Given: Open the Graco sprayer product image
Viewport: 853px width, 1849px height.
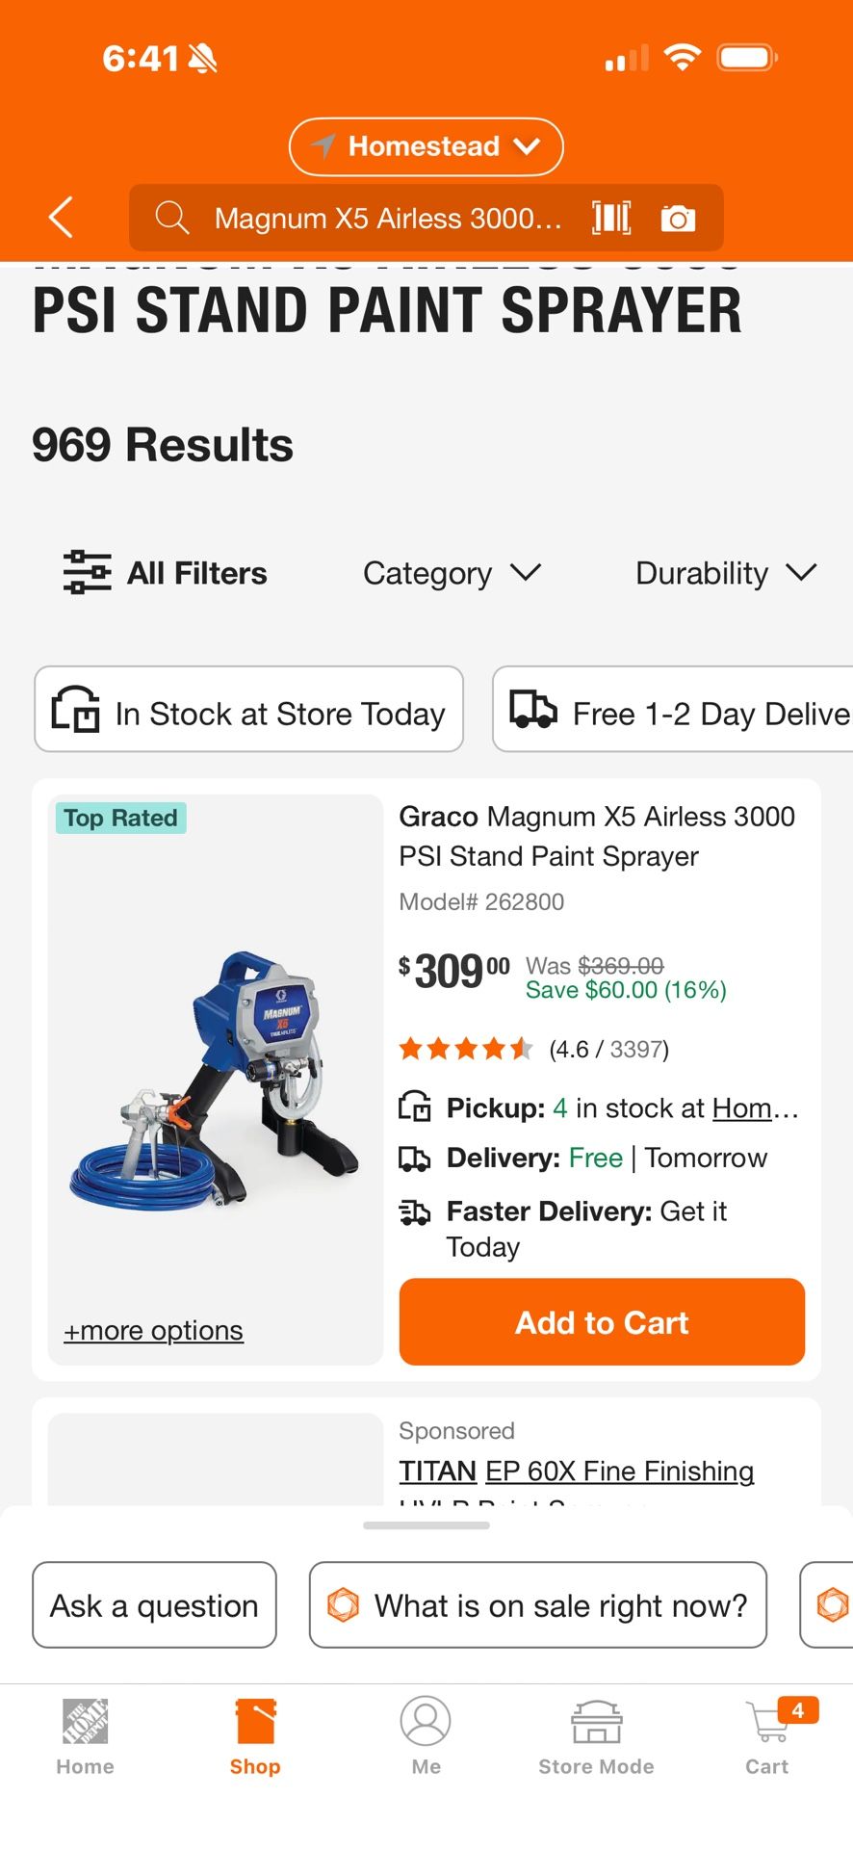Looking at the screenshot, I should [216, 1079].
